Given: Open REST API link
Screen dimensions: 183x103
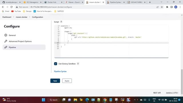Looking at the screenshot, I should (157, 93).
